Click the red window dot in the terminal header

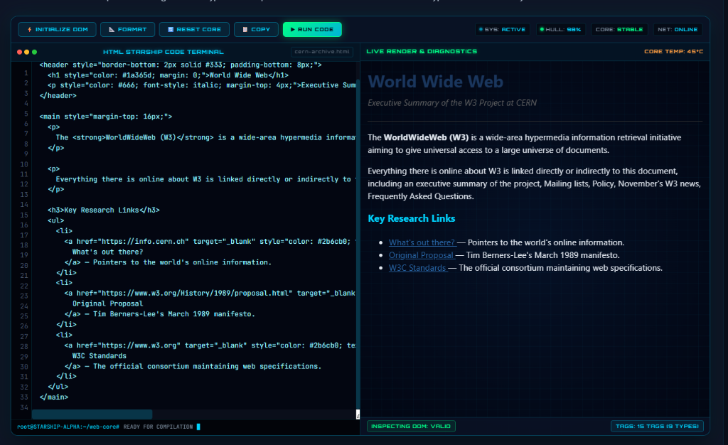tap(19, 52)
